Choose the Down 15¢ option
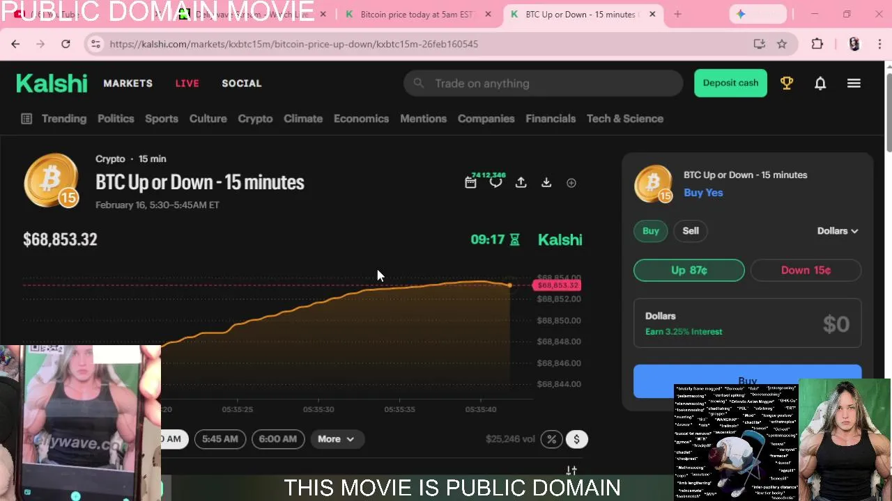The height and width of the screenshot is (501, 892). pyautogui.click(x=806, y=270)
